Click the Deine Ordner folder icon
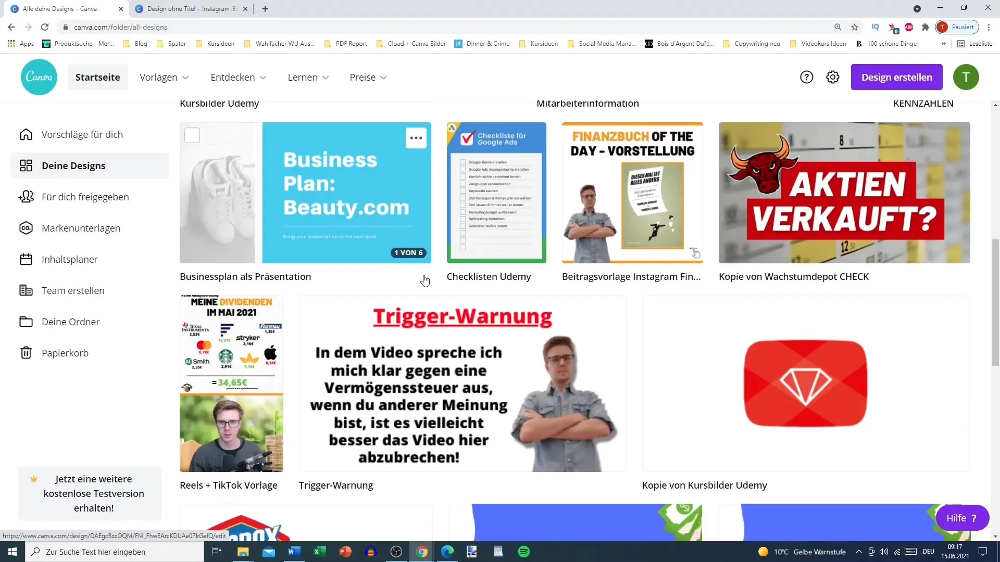 26,322
